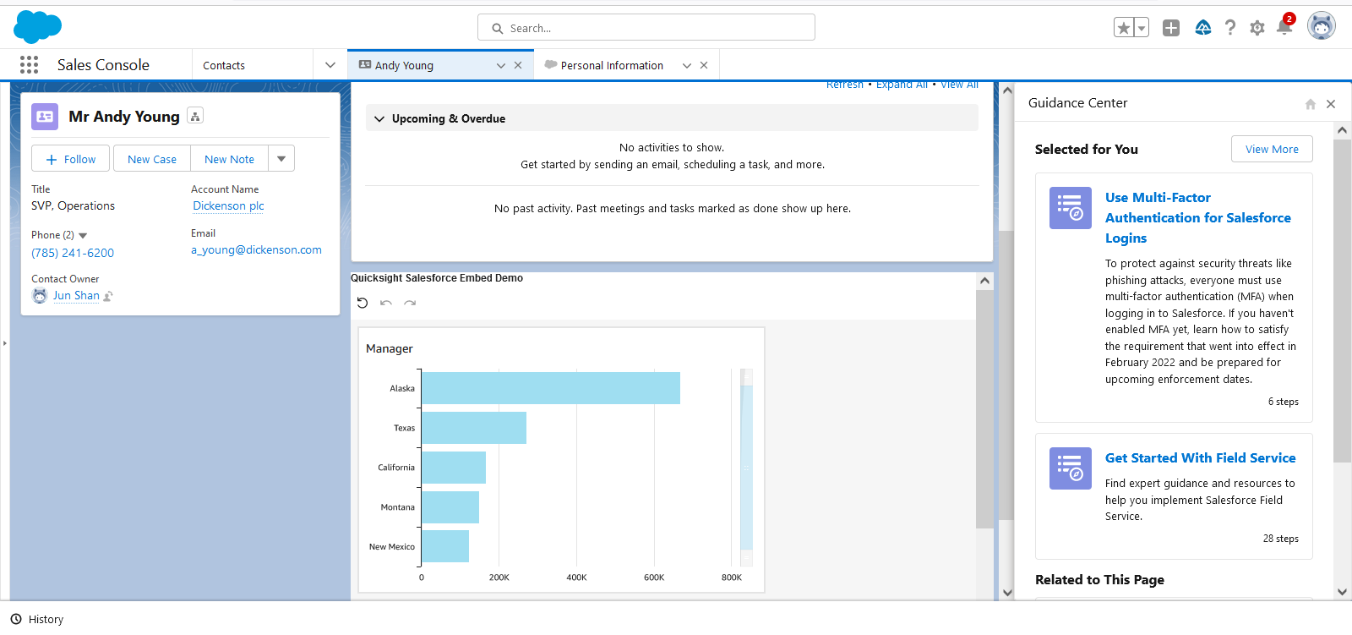Select the California bar in the chart

pos(454,468)
